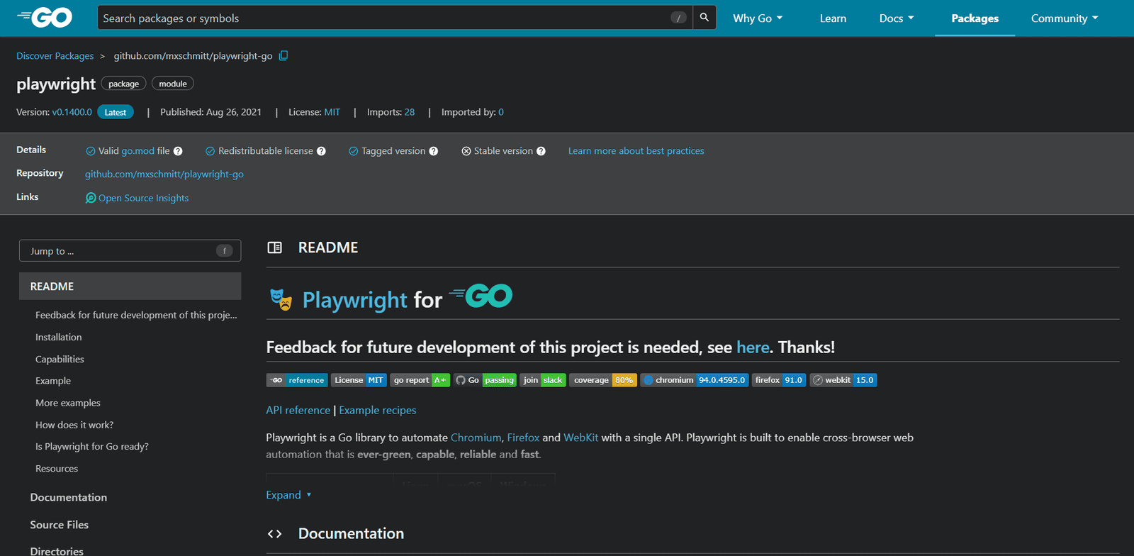Open the MIT license link
This screenshot has height=556, width=1134.
[332, 112]
